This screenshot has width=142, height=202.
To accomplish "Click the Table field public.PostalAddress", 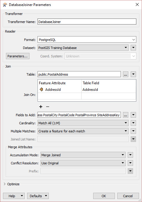I will tap(79, 74).
